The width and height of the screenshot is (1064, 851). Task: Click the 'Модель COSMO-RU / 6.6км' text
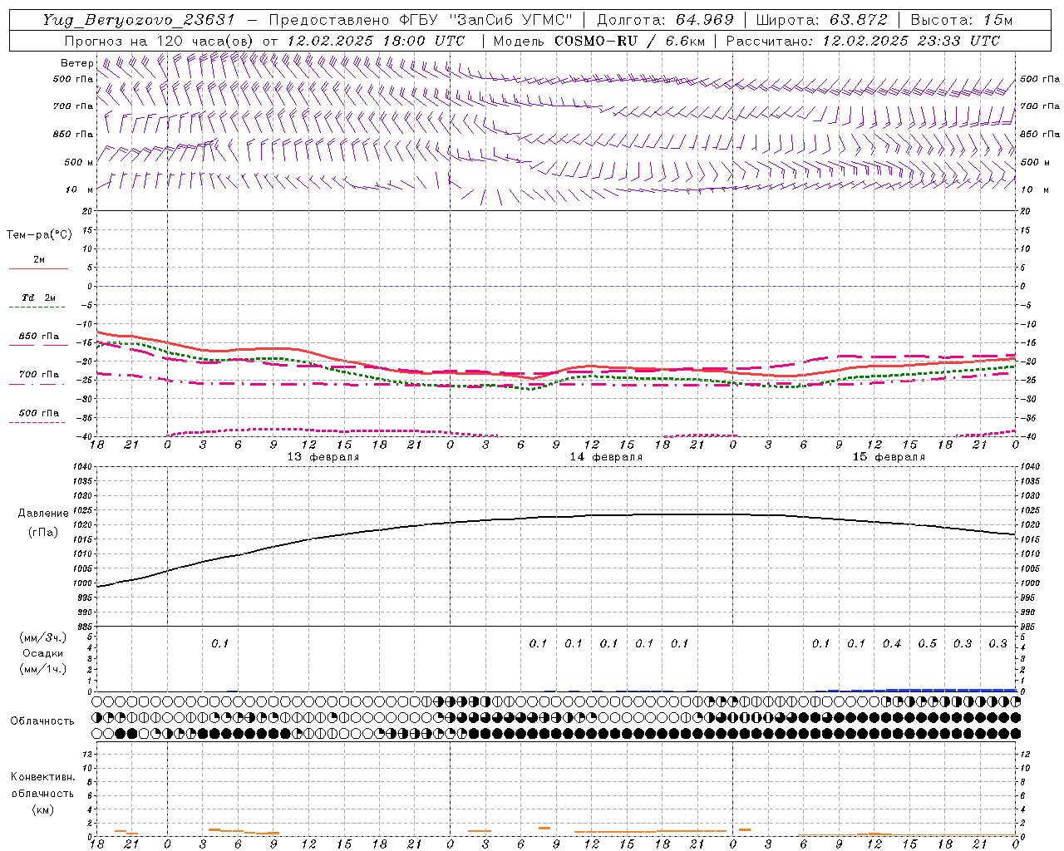click(x=599, y=41)
